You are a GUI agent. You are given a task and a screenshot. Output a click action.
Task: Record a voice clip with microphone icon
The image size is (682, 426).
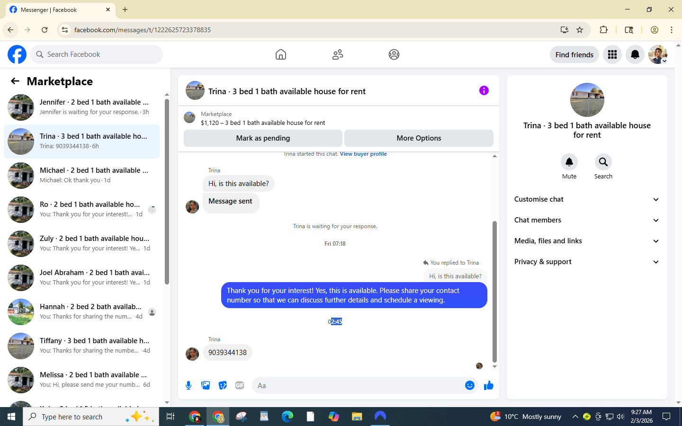(188, 385)
